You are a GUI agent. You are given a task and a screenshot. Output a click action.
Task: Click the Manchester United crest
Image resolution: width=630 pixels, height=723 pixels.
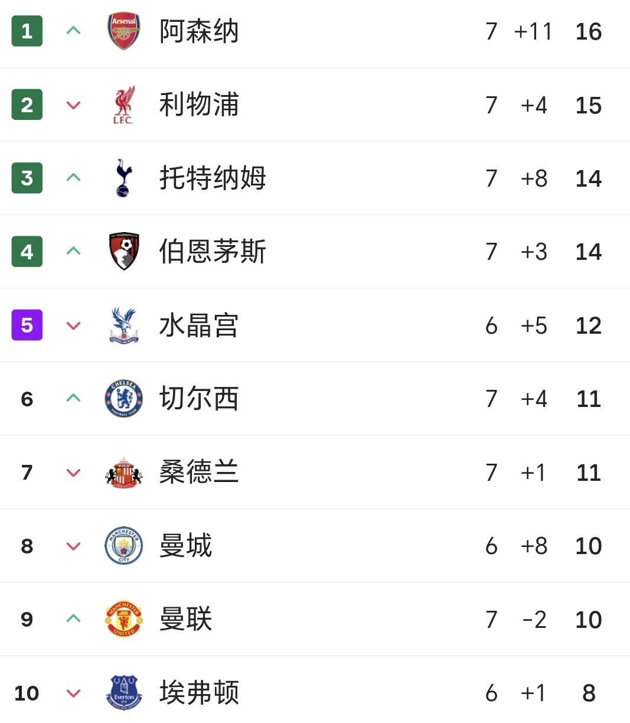pos(123,620)
